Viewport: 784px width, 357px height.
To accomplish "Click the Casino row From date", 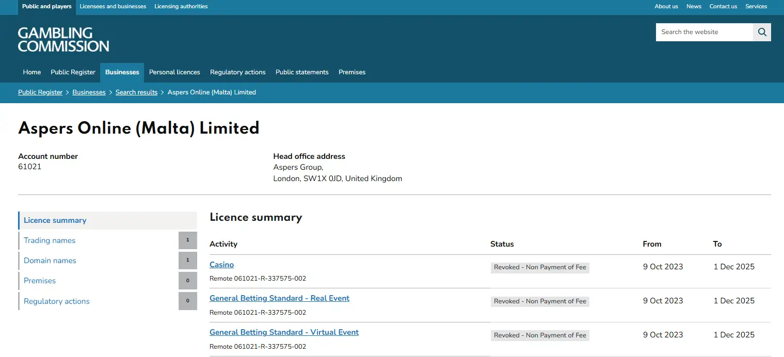I will click(x=663, y=267).
